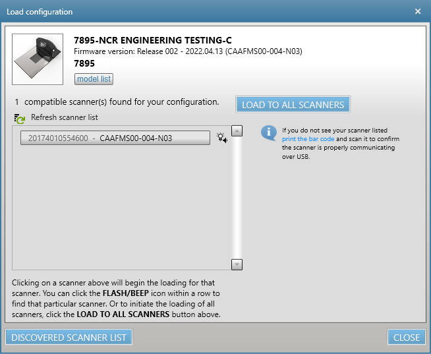Close the Load configuration dialog with X
This screenshot has width=431, height=354.
click(418, 11)
